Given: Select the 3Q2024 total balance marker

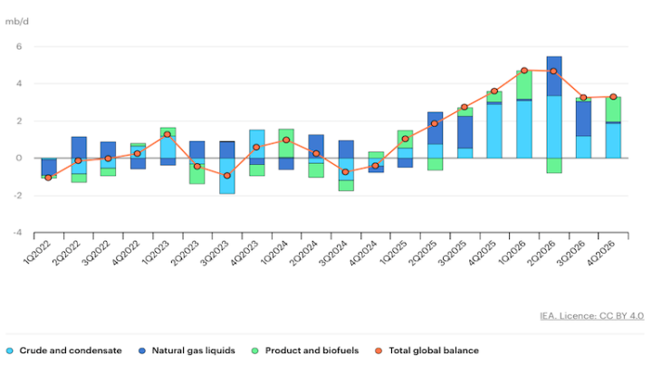Looking at the screenshot, I should point(345,171).
